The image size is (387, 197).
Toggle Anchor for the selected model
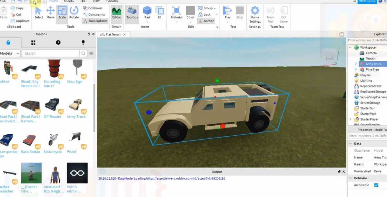tap(206, 21)
